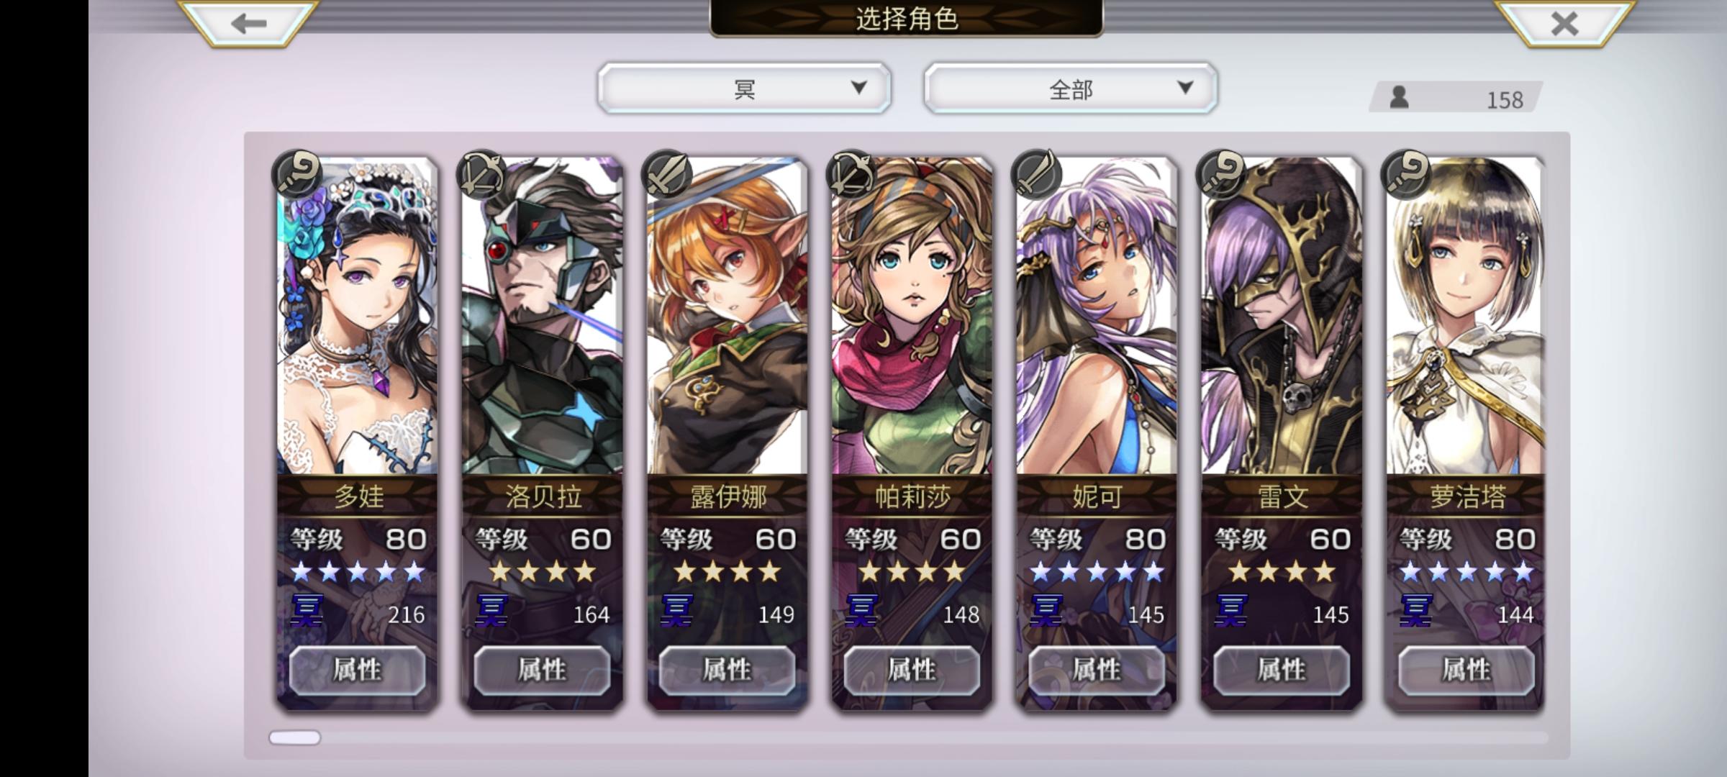Click the character count icon beside 158
The image size is (1727, 777).
coord(1399,97)
